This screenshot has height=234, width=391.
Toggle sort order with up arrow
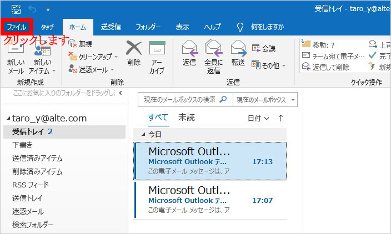(281, 118)
